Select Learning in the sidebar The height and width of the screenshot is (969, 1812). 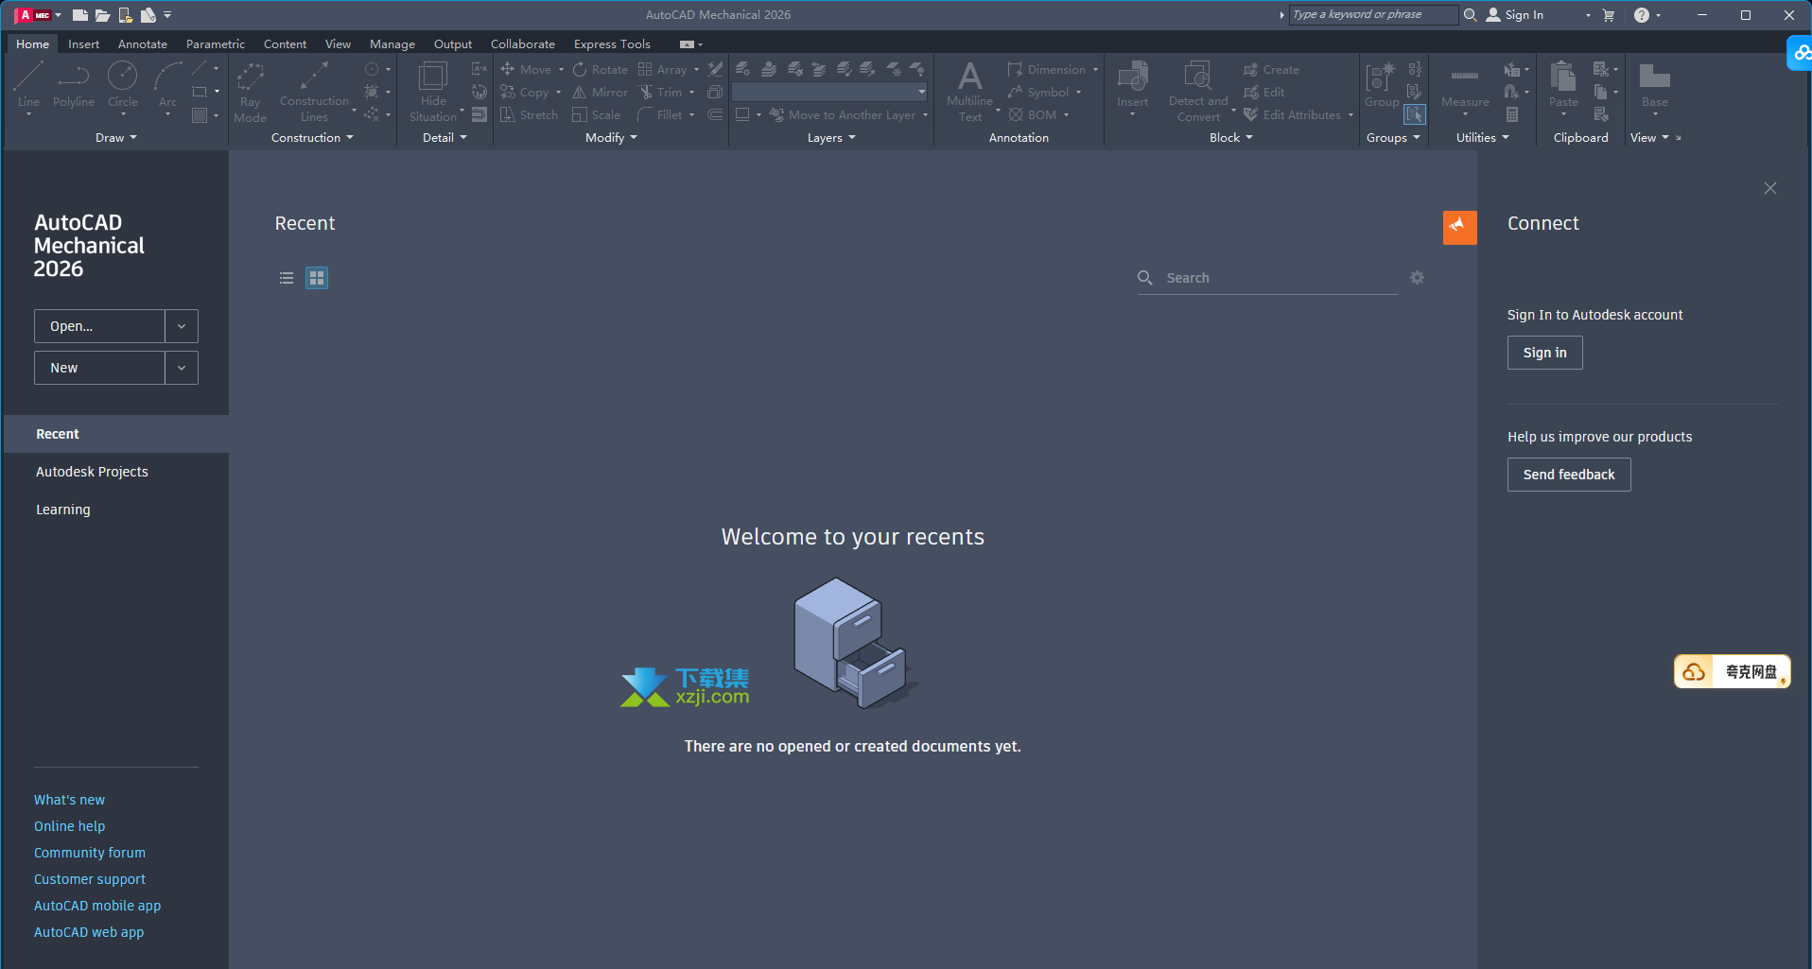click(116, 510)
